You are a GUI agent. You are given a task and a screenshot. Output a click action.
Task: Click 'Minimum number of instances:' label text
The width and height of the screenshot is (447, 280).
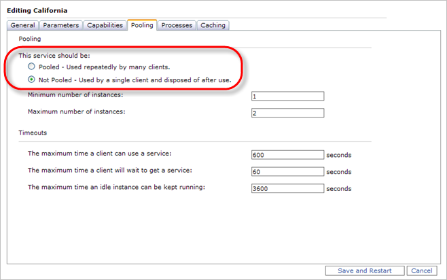[75, 95]
